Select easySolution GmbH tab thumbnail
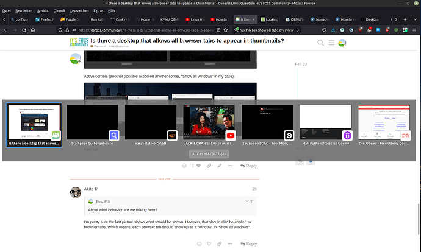The image size is (421, 252). 151,125
